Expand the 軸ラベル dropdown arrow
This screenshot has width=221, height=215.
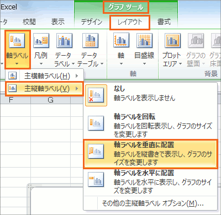point(17,64)
